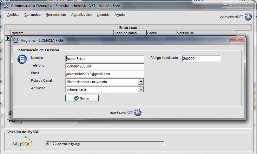257x154 pixels.
Task: Click the Registro dialog title bar icon
Action: coord(16,41)
